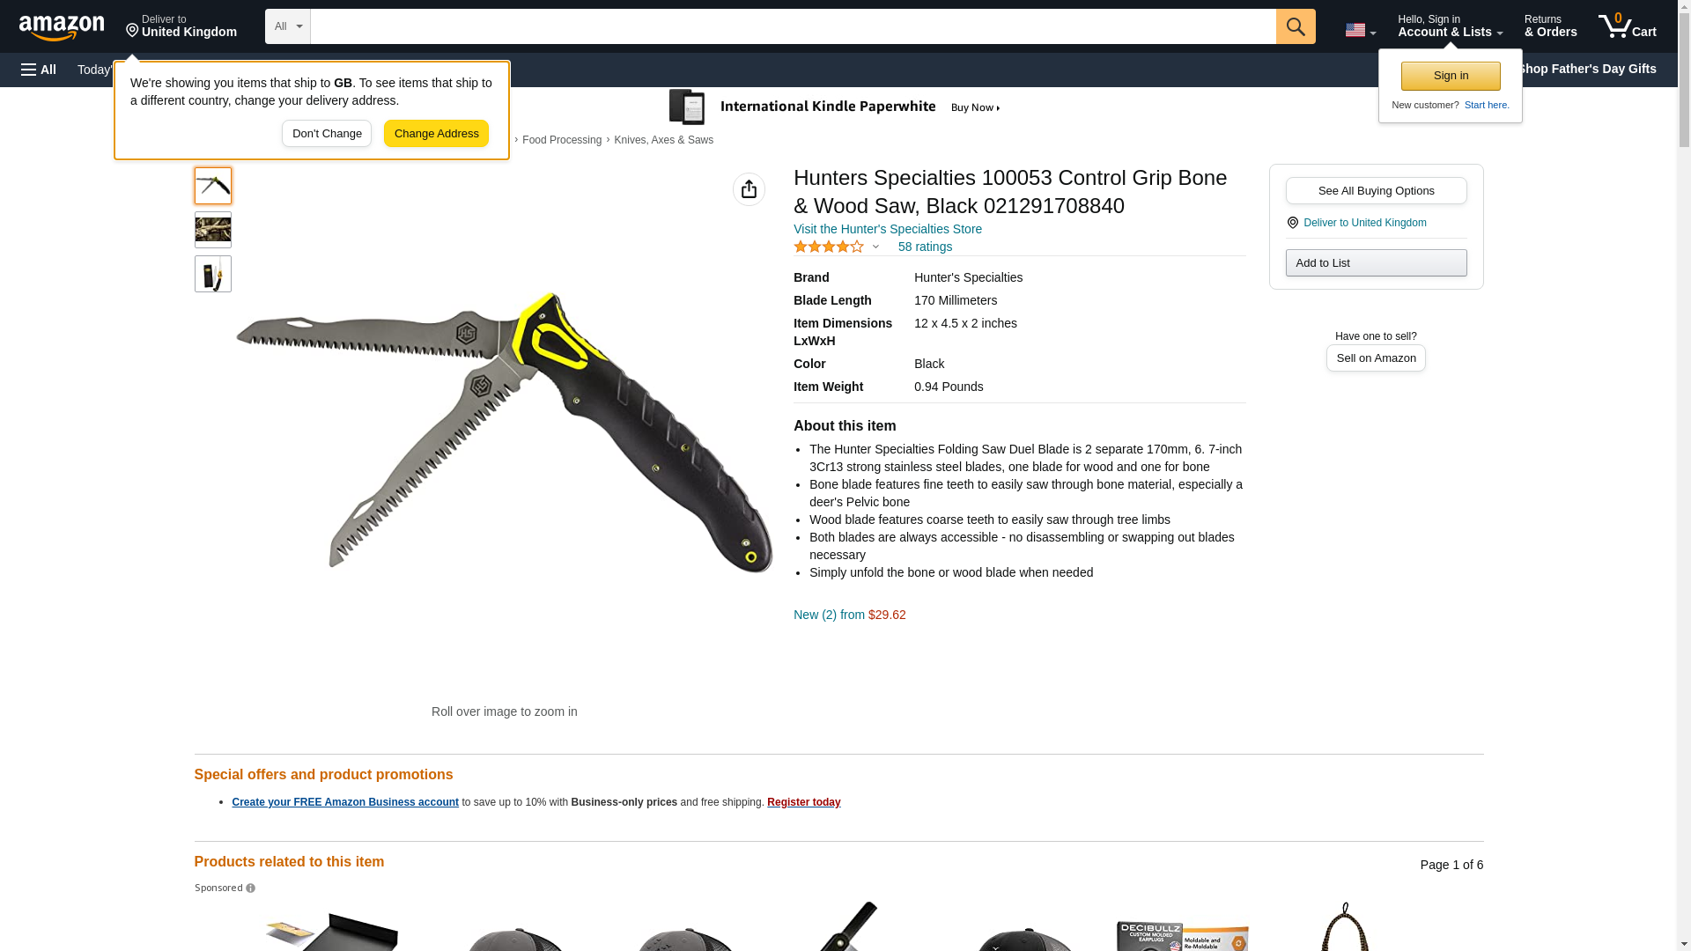
Task: Click the Don't Change button
Action: coord(327,134)
